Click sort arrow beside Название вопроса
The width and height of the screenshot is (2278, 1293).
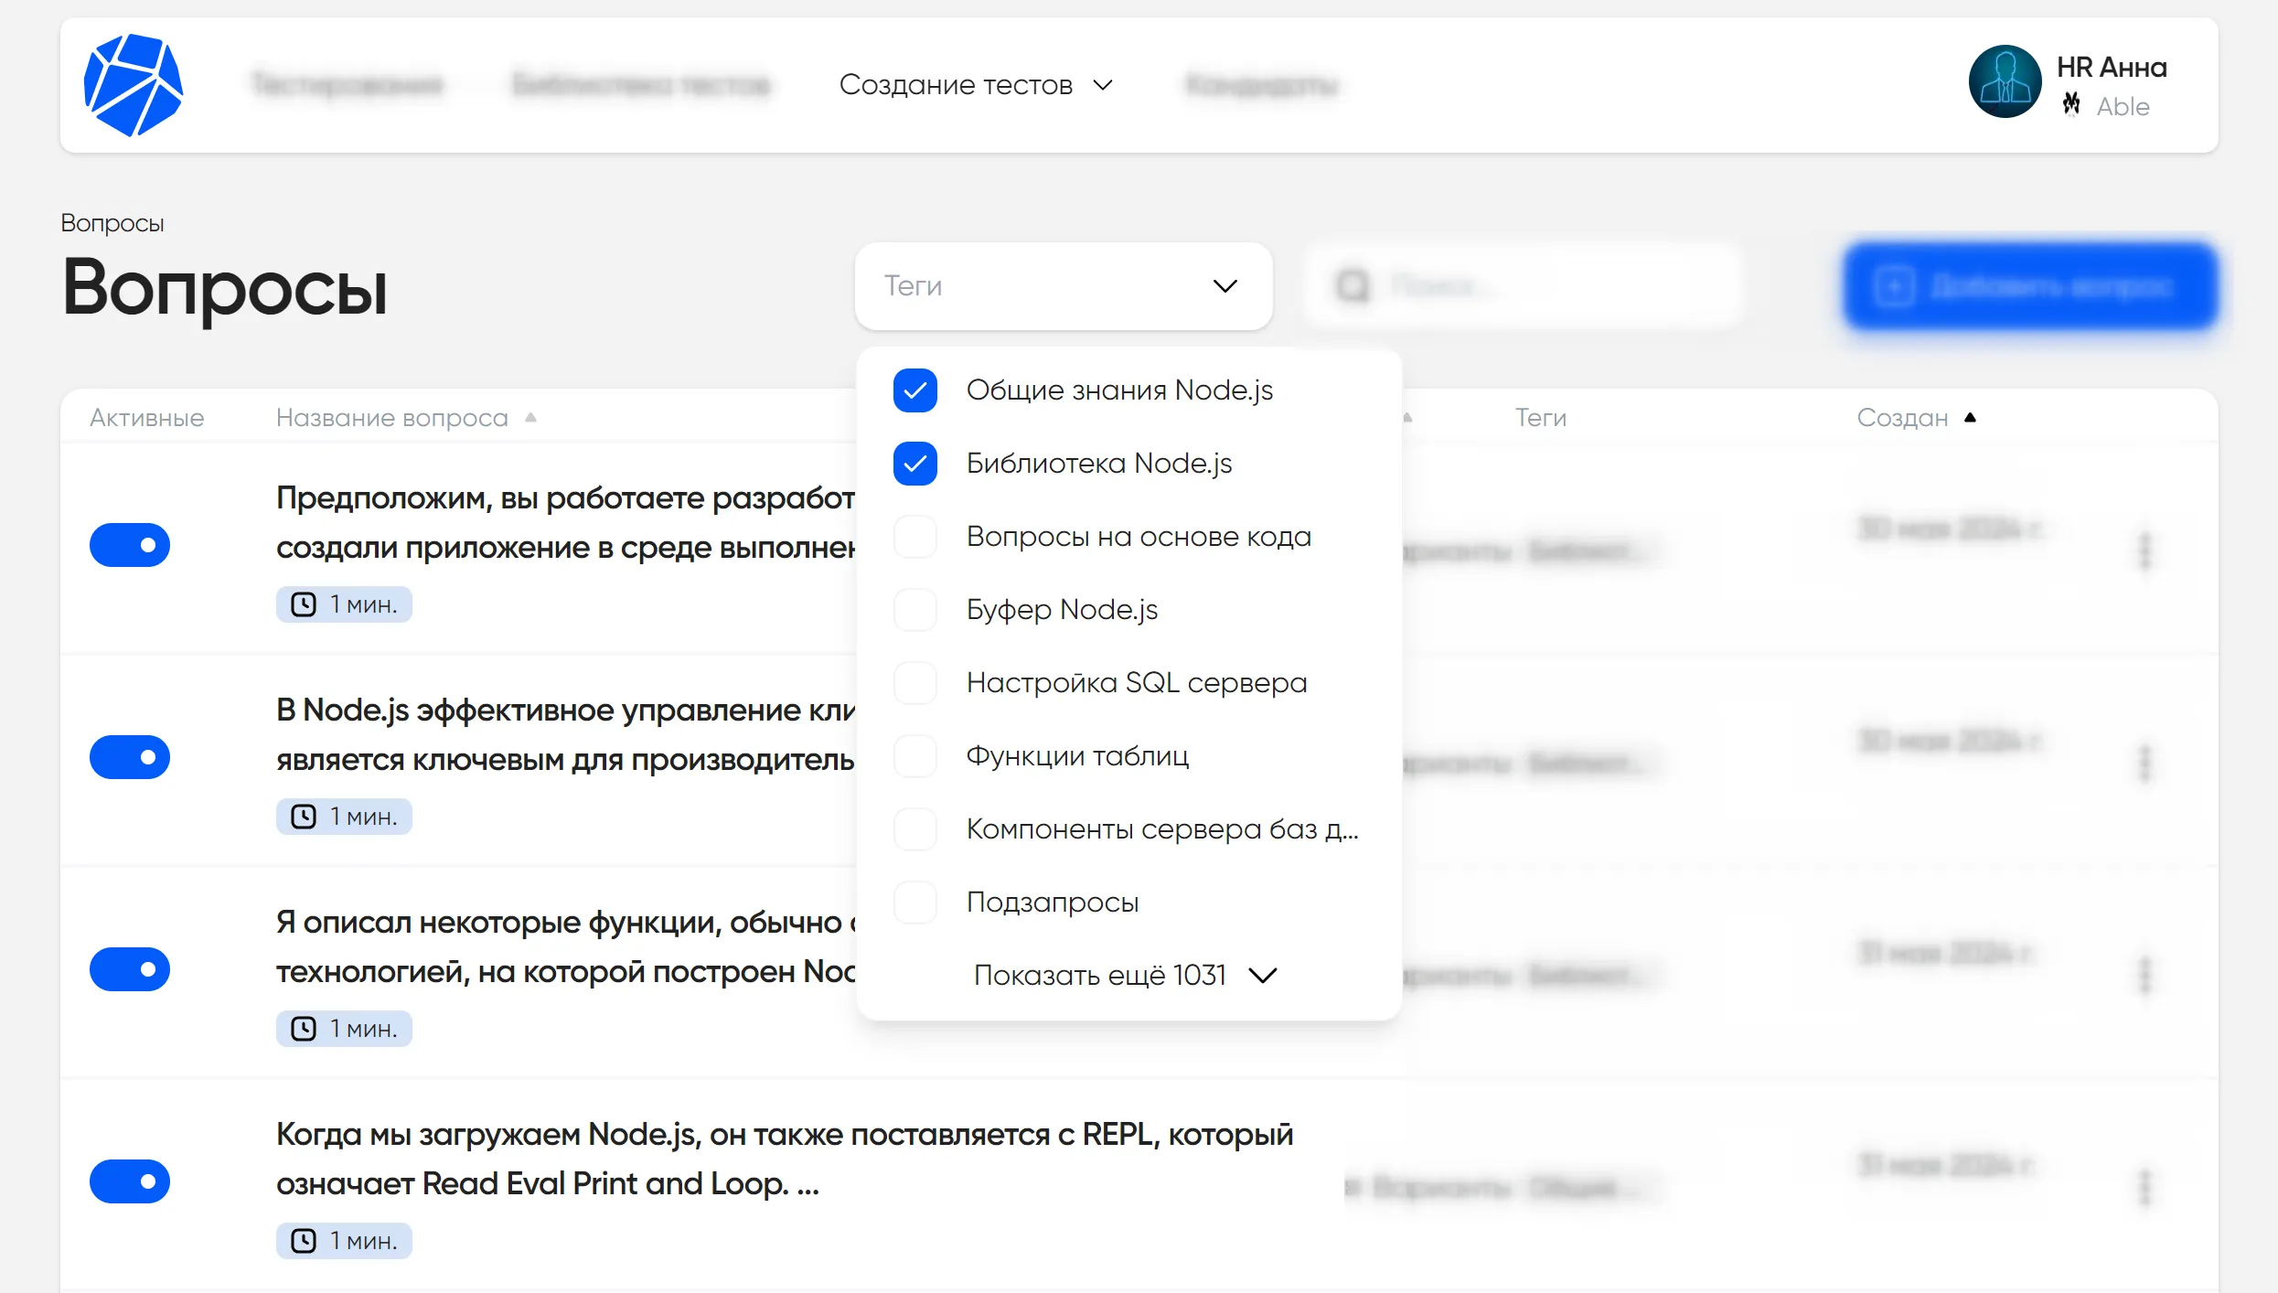[530, 418]
